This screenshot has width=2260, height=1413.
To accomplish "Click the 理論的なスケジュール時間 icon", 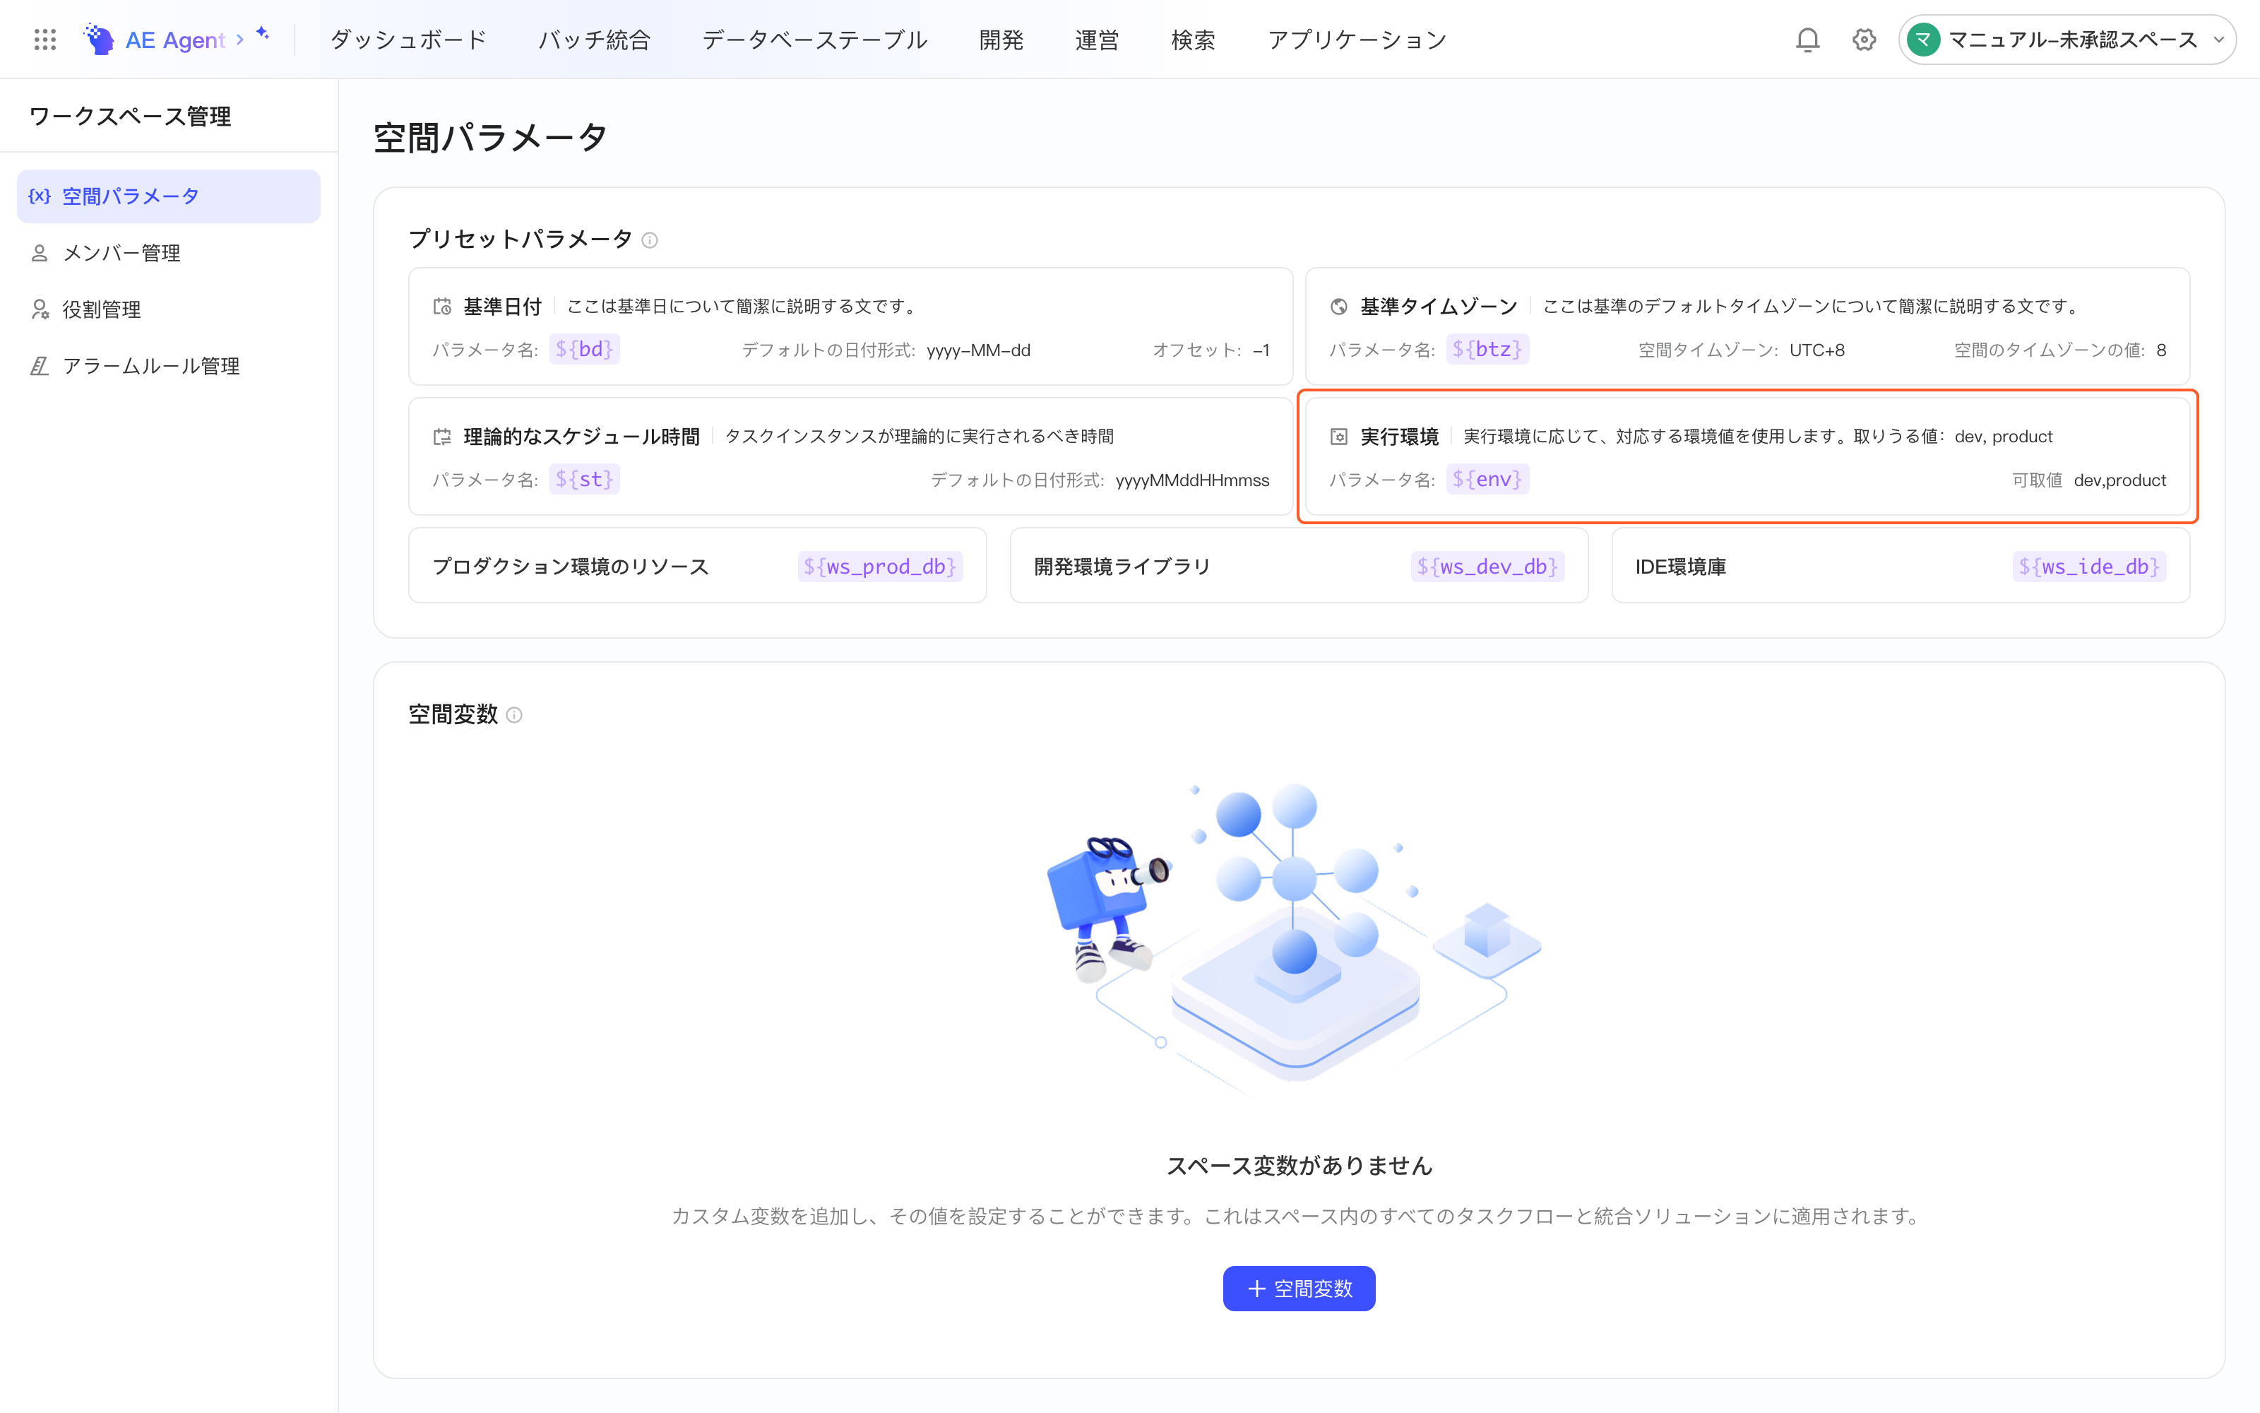I will point(441,437).
